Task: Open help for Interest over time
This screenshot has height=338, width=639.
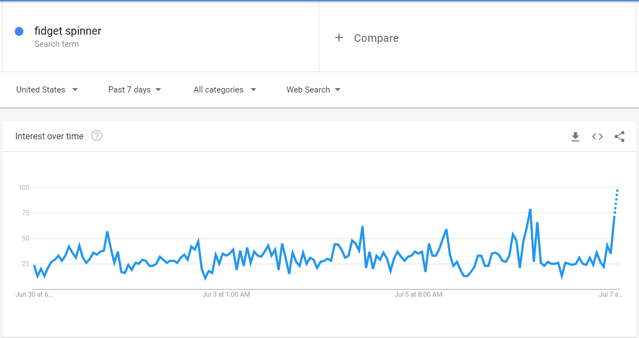Action: click(x=96, y=135)
